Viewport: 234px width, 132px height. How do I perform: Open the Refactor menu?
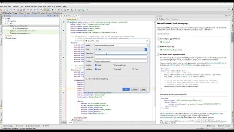tap(34, 7)
